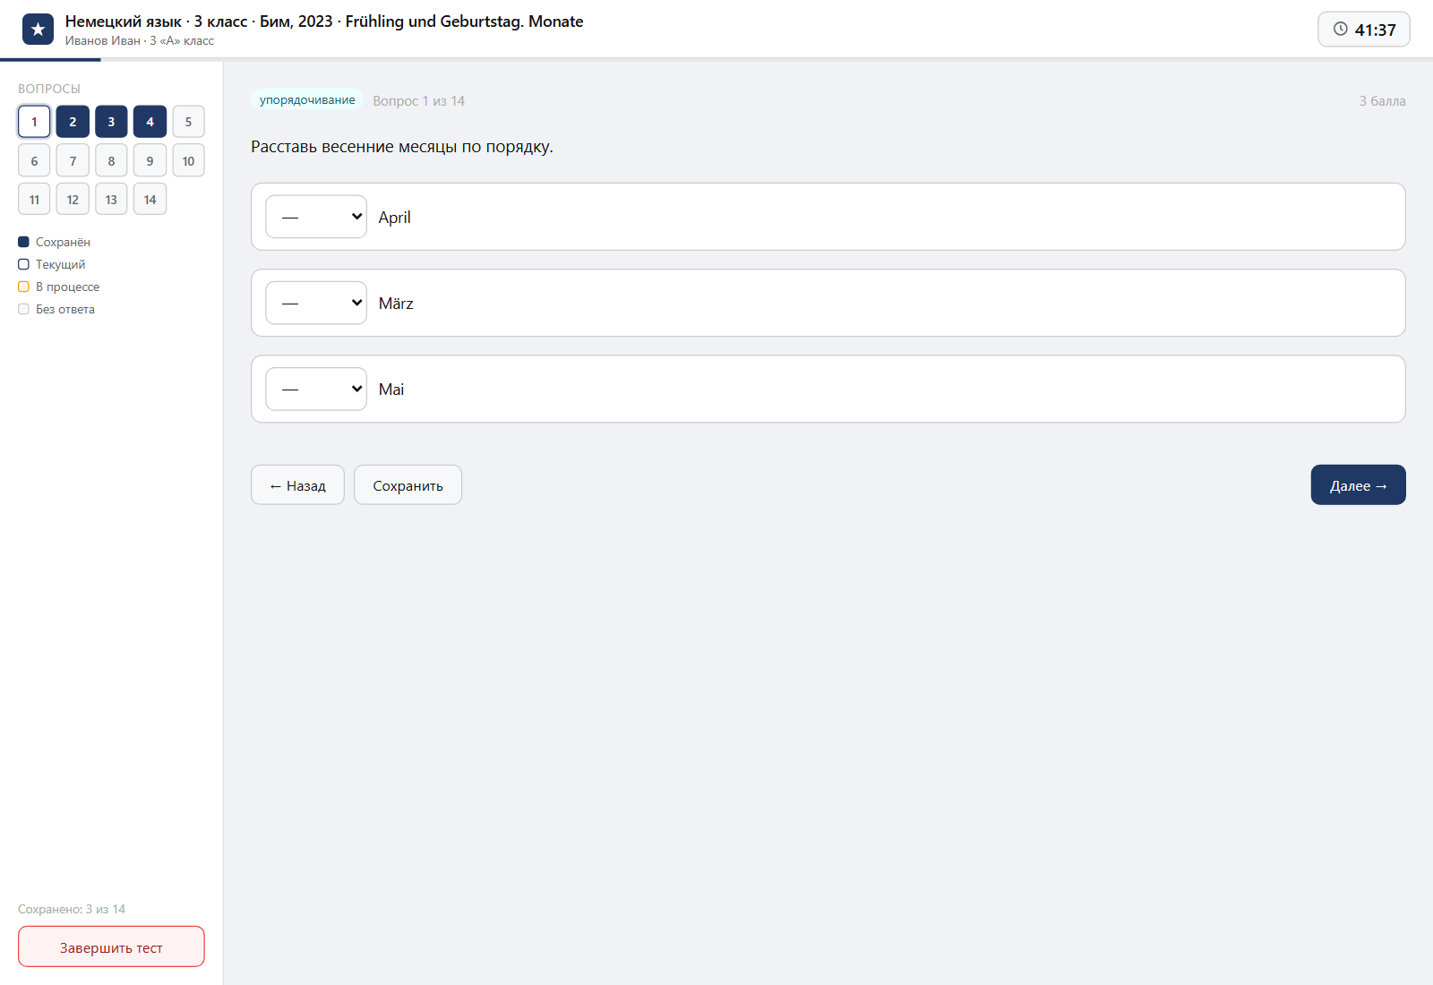The height and width of the screenshot is (985, 1433).
Task: Click the Сохранено: 3 из 14 status
Action: coord(72,909)
